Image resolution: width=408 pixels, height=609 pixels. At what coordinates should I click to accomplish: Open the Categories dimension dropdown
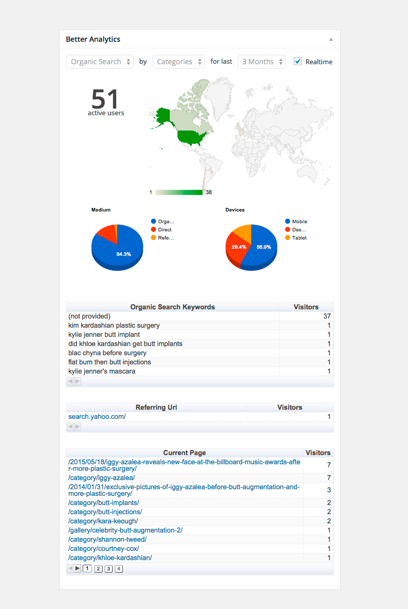(x=178, y=62)
